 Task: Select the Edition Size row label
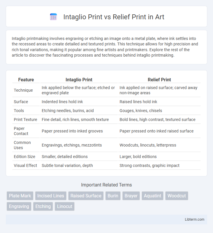(x=24, y=157)
